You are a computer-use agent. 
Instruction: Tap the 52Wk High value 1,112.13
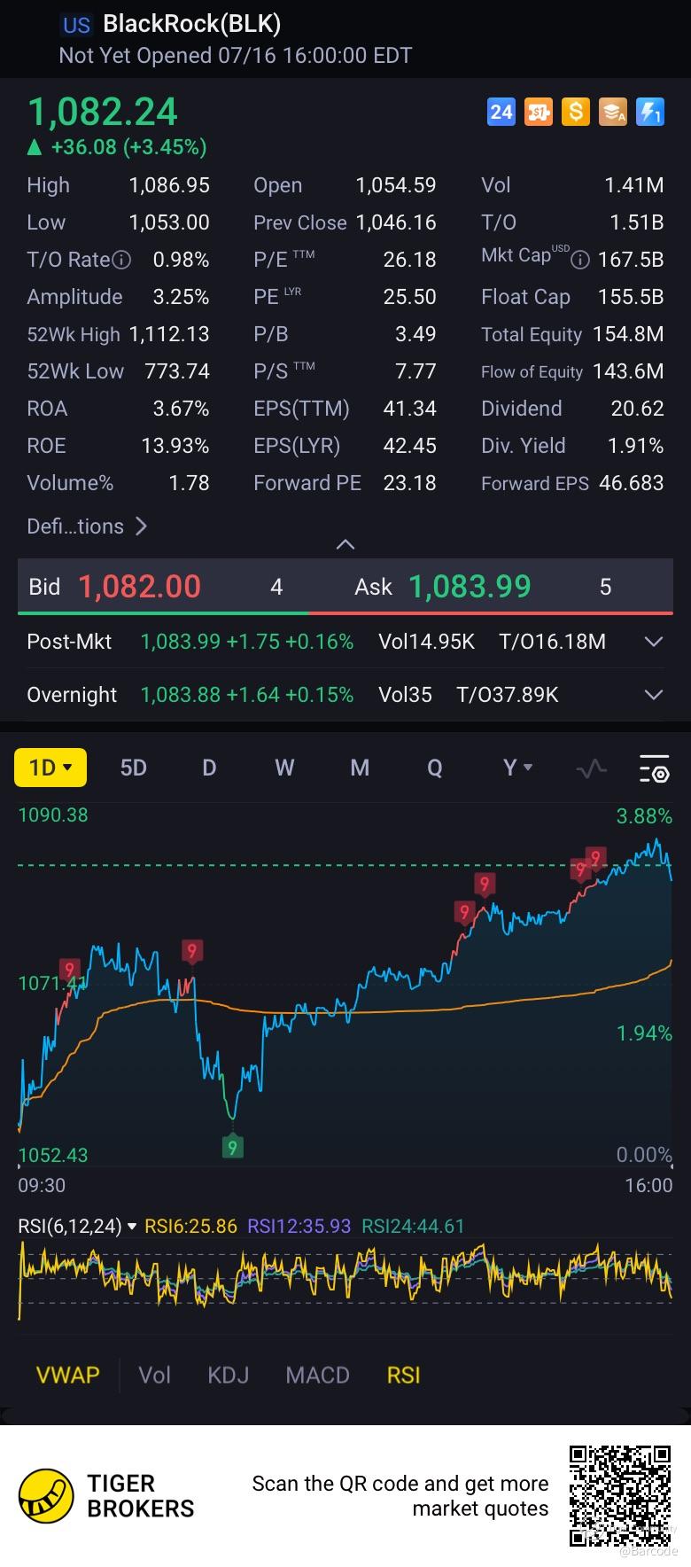[x=169, y=334]
